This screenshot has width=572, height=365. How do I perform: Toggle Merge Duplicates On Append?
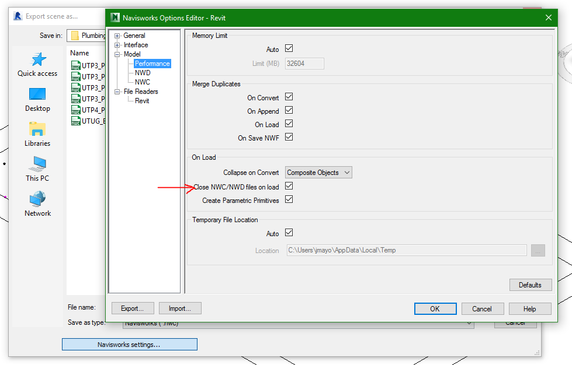(289, 110)
